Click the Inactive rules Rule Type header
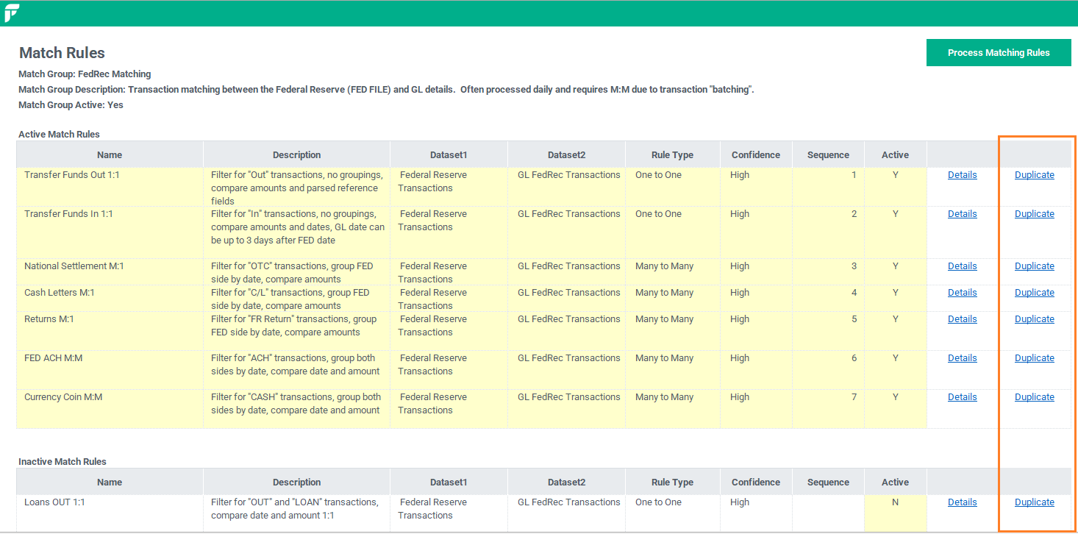The height and width of the screenshot is (534, 1078). tap(672, 482)
